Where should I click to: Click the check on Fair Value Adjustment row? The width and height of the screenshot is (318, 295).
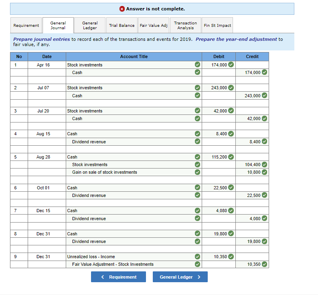(x=197, y=264)
